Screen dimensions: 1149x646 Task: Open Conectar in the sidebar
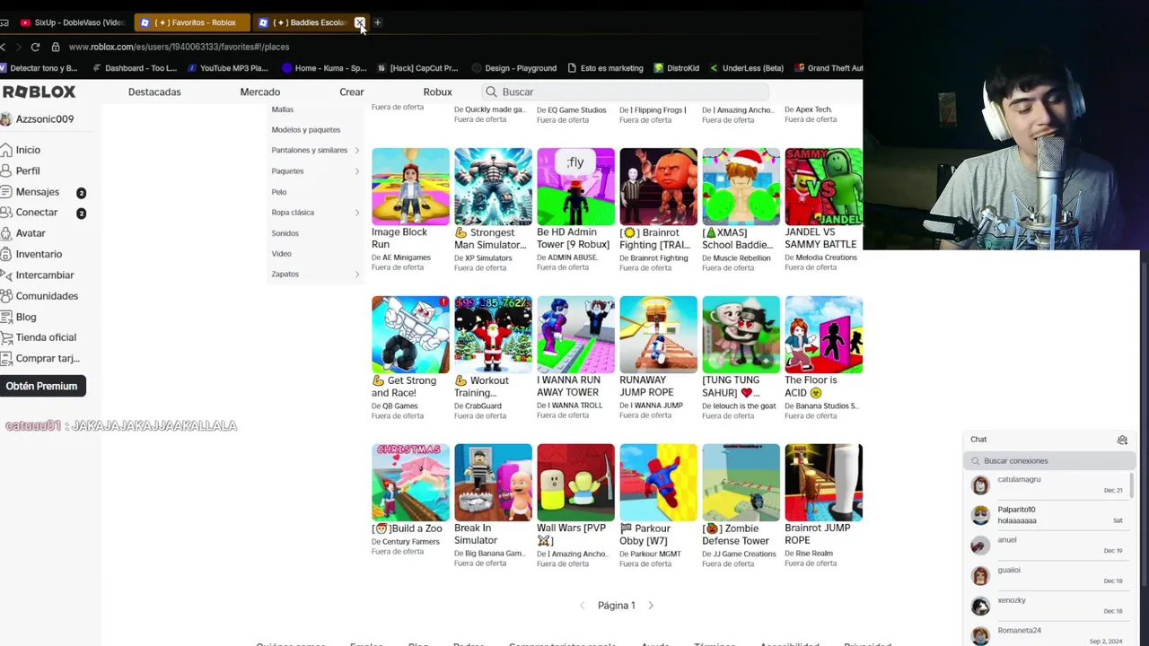coord(36,212)
